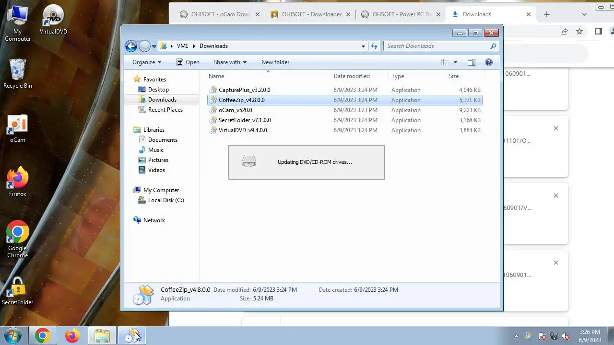Click the volume tray icon
614x345 pixels.
pyautogui.click(x=566, y=336)
